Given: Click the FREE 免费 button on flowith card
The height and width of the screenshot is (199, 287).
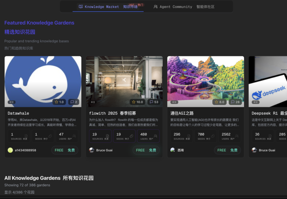Looking at the screenshot, I should click(146, 150).
